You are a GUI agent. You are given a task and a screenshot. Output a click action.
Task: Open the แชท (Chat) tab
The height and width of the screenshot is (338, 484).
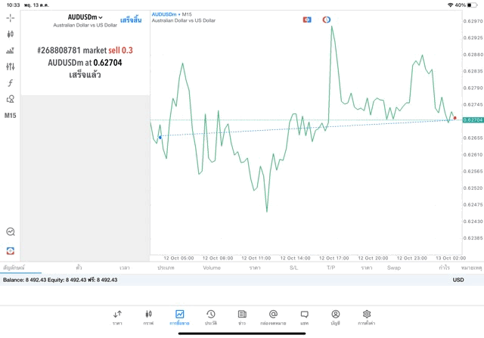pyautogui.click(x=304, y=318)
